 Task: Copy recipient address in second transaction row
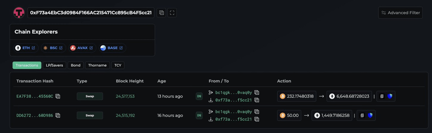click(x=257, y=119)
